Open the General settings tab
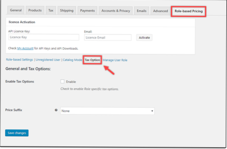This screenshot has height=149, width=227. click(16, 10)
